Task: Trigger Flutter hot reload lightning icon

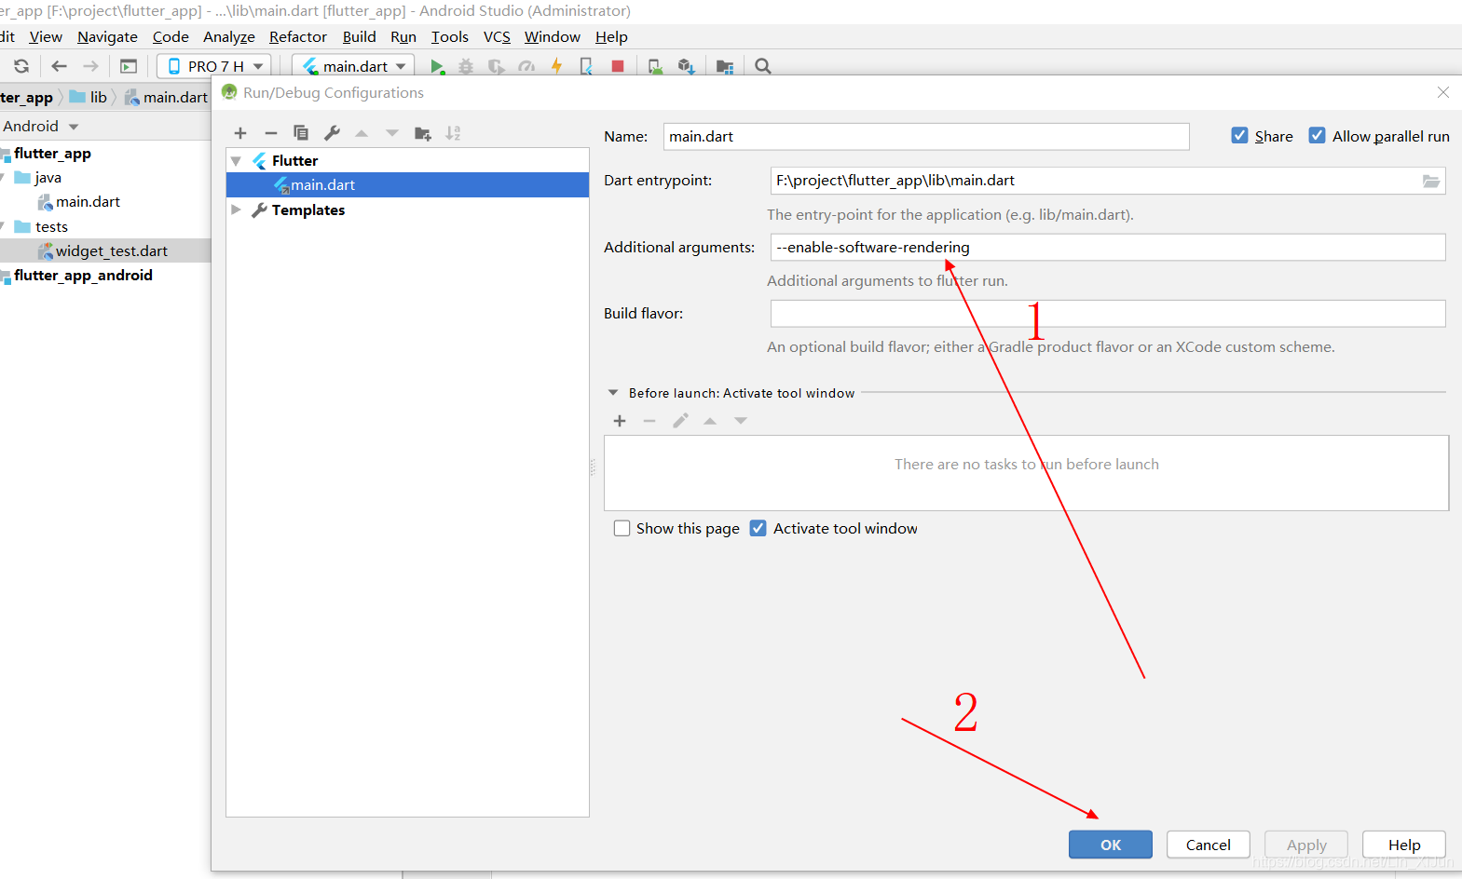Action: [557, 66]
